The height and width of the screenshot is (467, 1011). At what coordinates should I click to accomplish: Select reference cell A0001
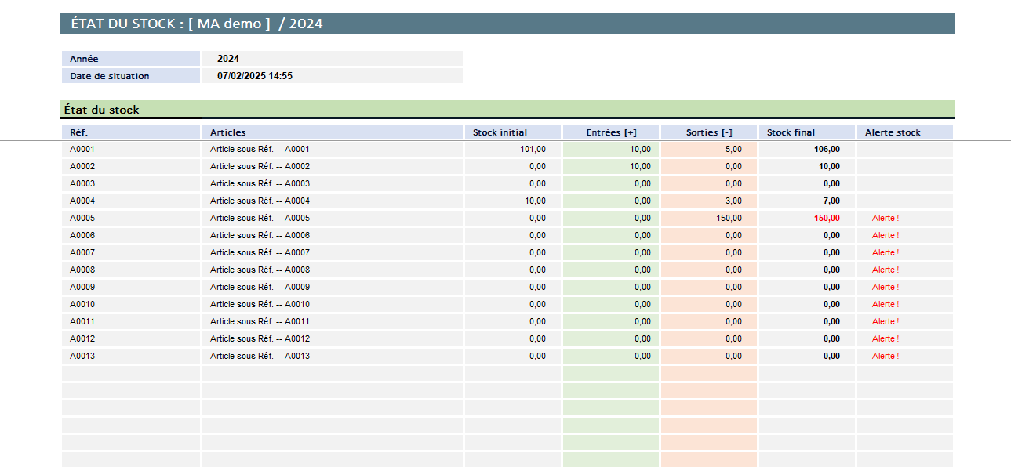point(82,149)
